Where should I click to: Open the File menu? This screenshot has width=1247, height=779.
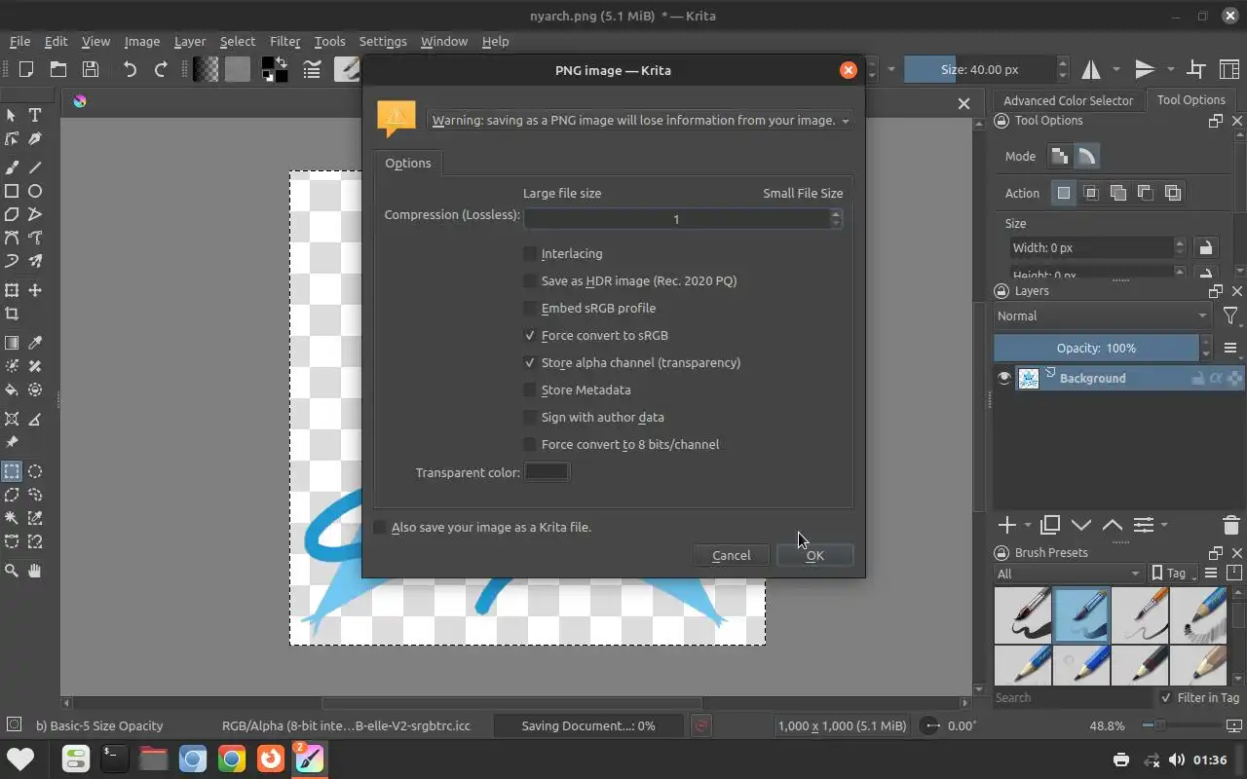[x=19, y=41]
